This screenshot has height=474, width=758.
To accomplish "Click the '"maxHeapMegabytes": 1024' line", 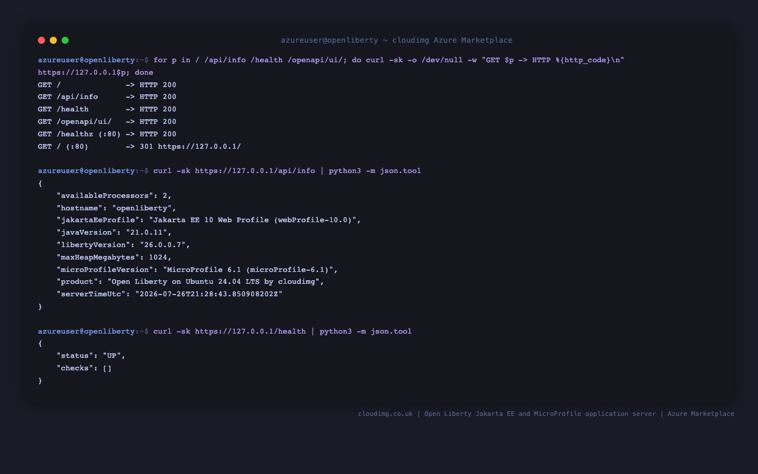I will click(x=114, y=257).
